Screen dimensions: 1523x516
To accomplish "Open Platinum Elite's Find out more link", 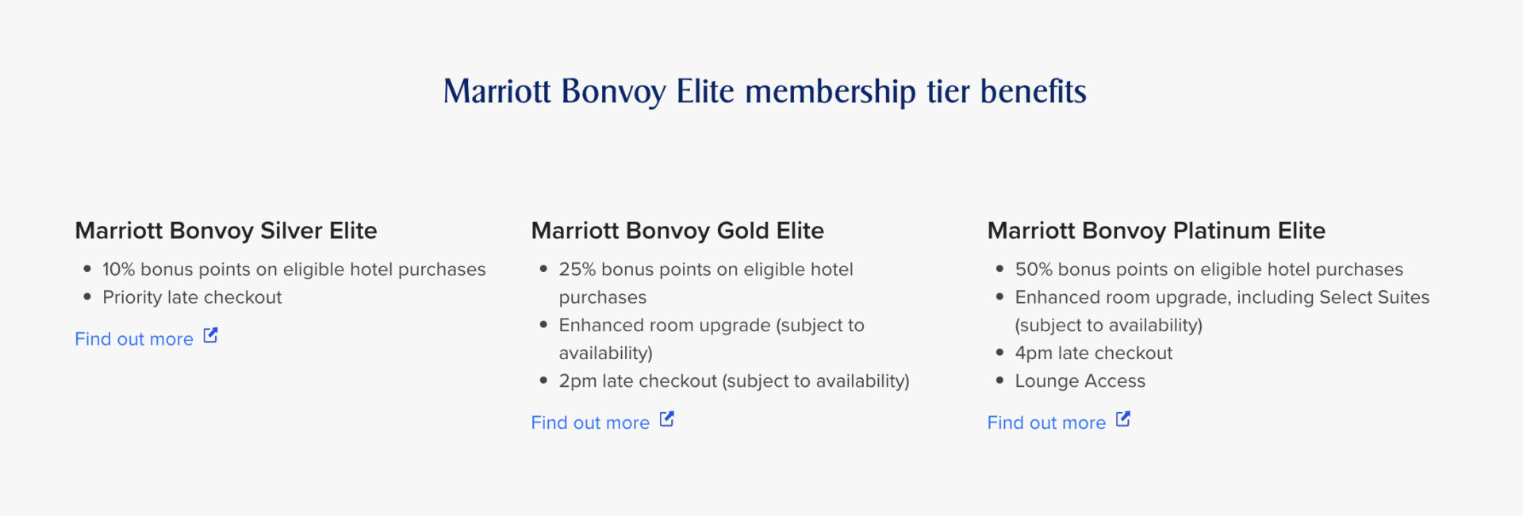I will coord(1045,422).
